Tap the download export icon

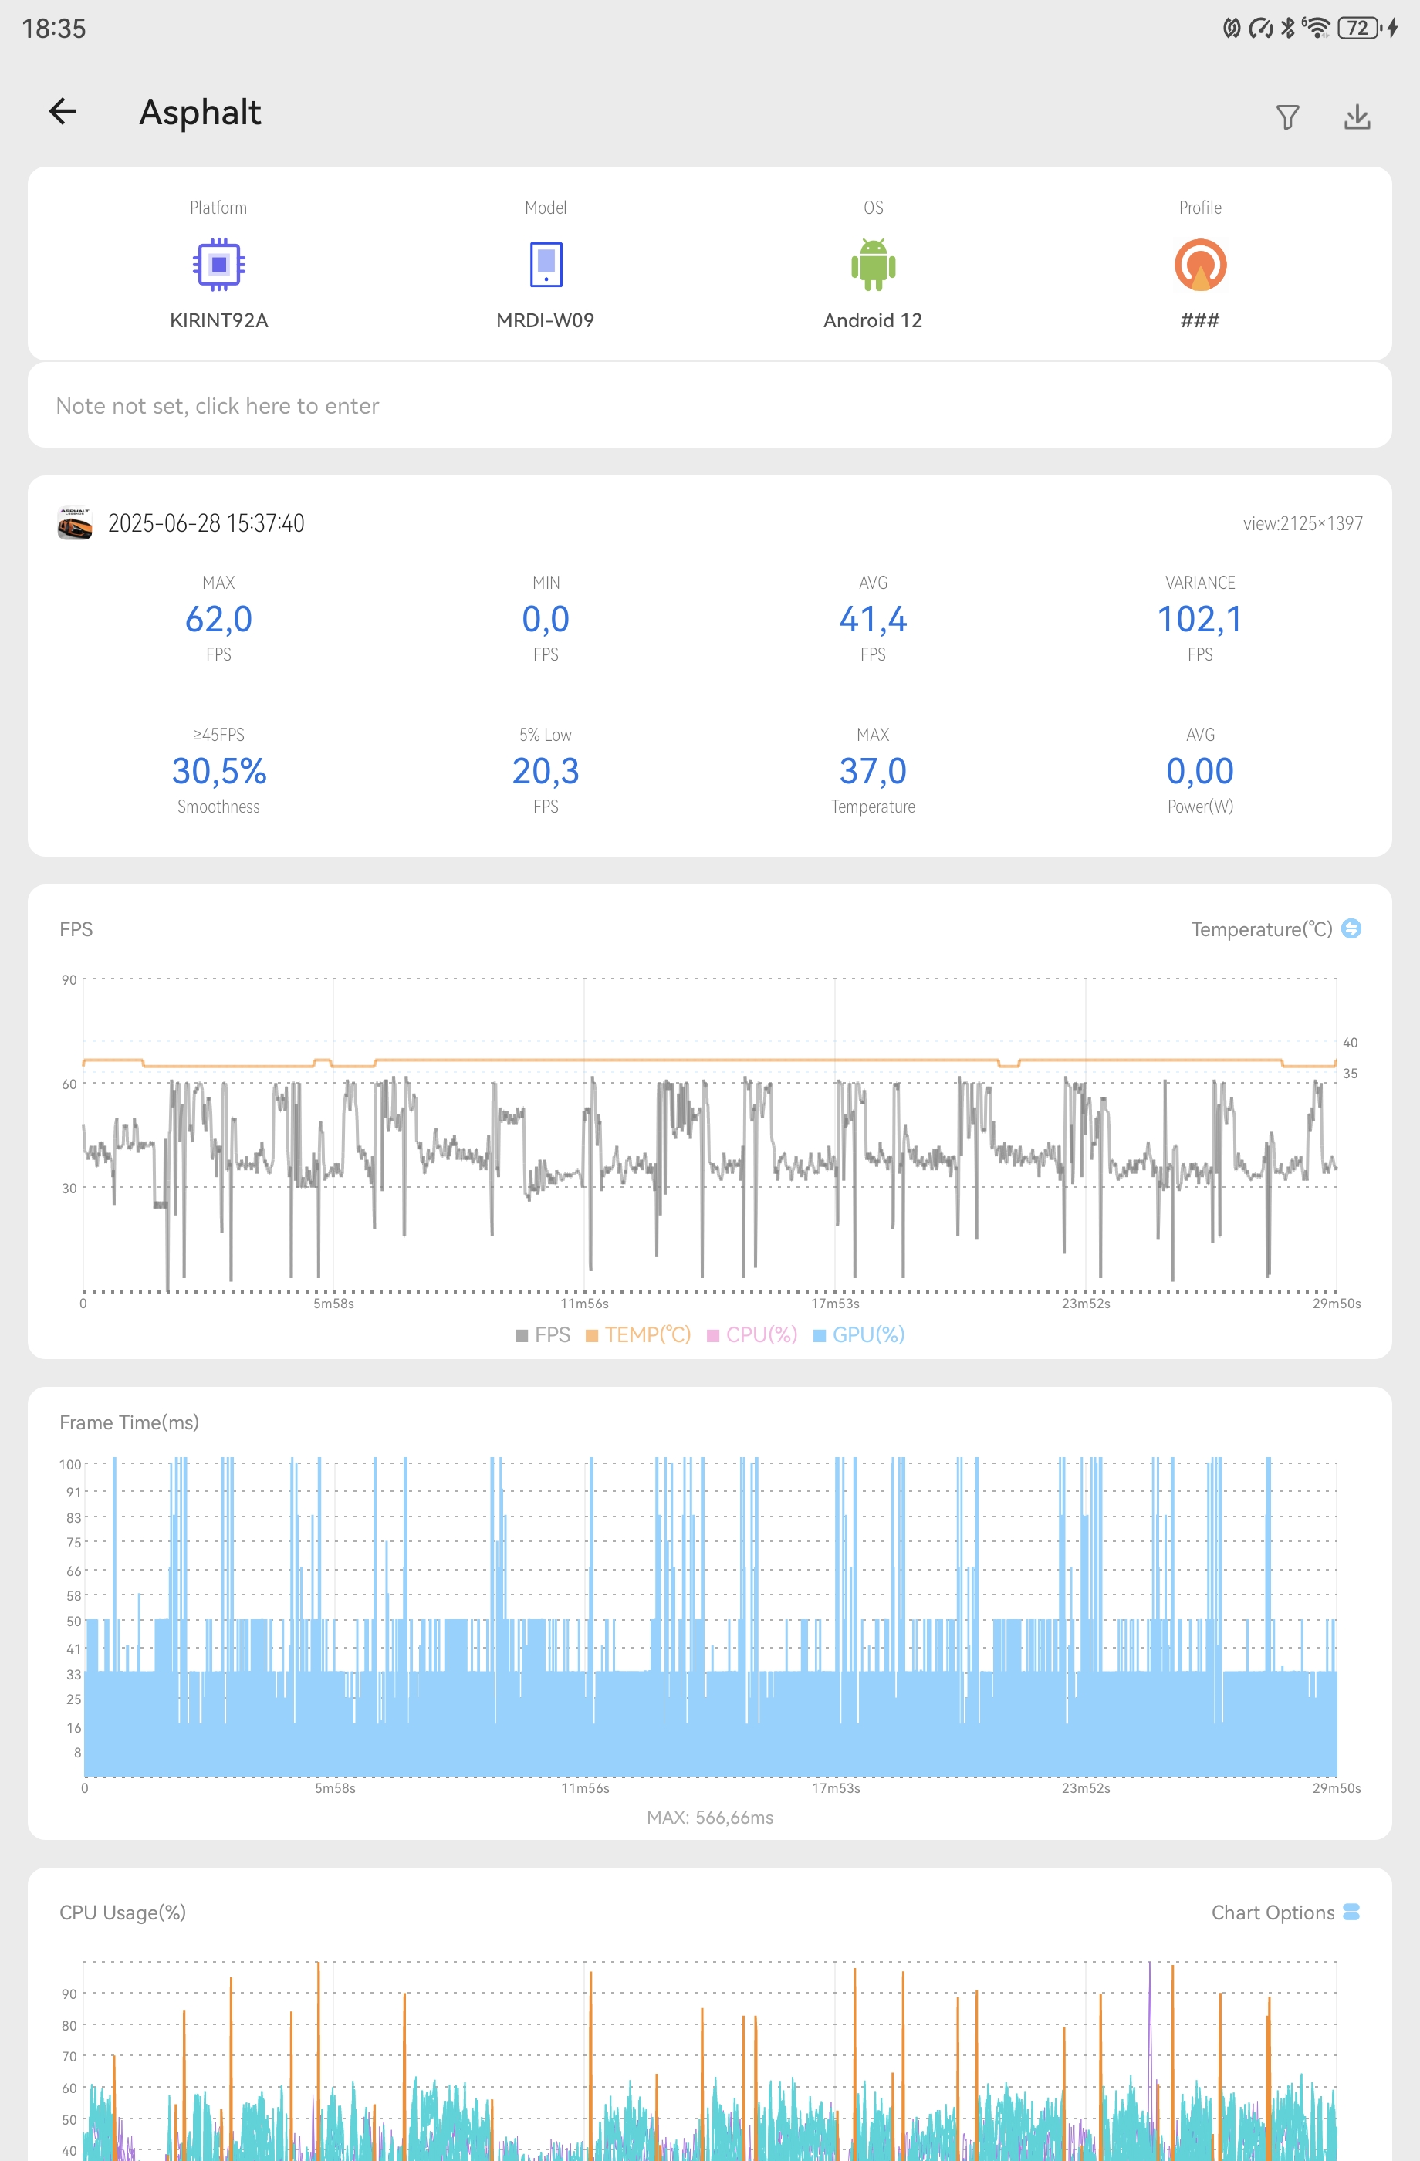1357,117
